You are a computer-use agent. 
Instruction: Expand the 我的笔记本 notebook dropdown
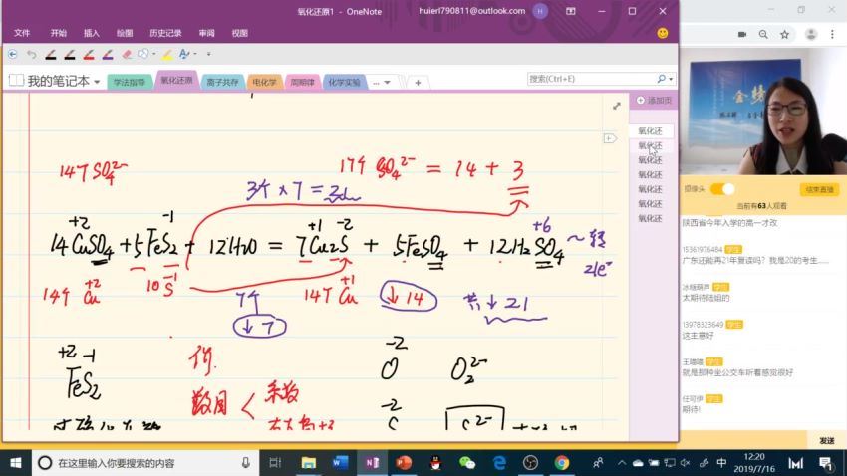(x=97, y=82)
